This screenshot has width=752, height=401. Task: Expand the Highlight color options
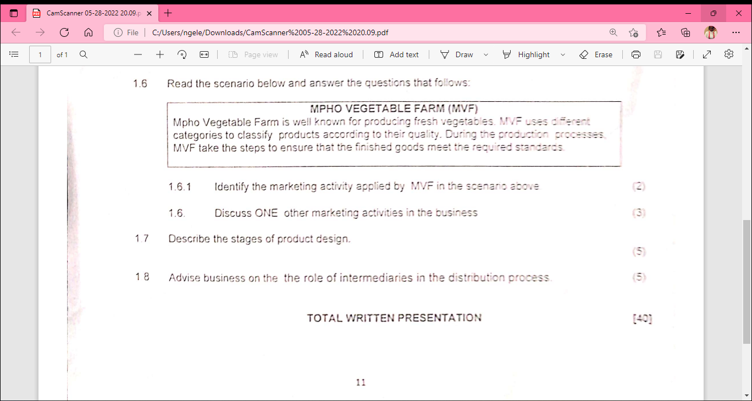[562, 54]
